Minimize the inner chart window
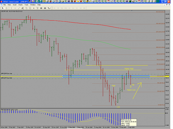 click(164, 5)
